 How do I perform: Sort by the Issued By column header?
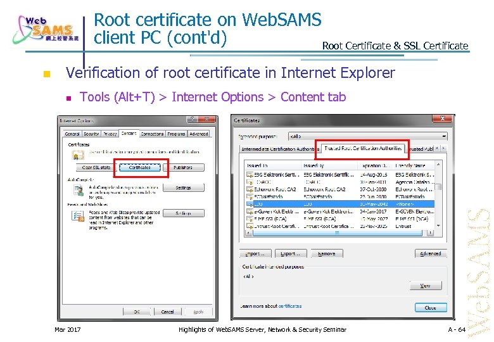pos(329,165)
